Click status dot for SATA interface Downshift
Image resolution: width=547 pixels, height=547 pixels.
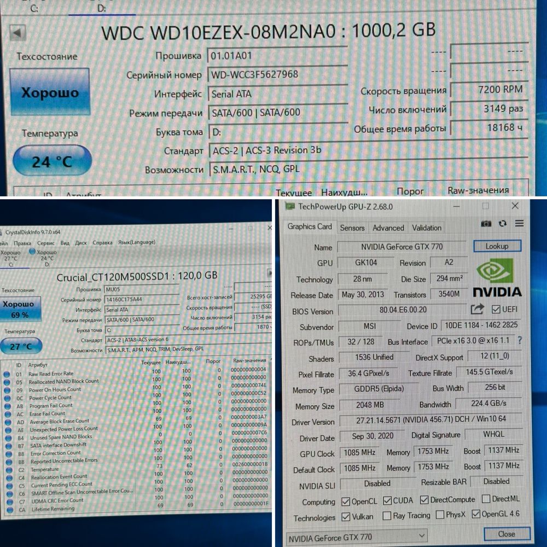point(8,446)
